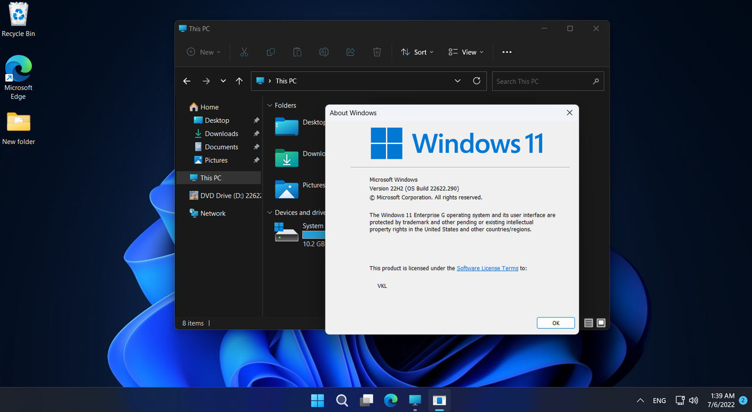
Task: Click the Rename icon in toolbar
Action: coord(324,52)
